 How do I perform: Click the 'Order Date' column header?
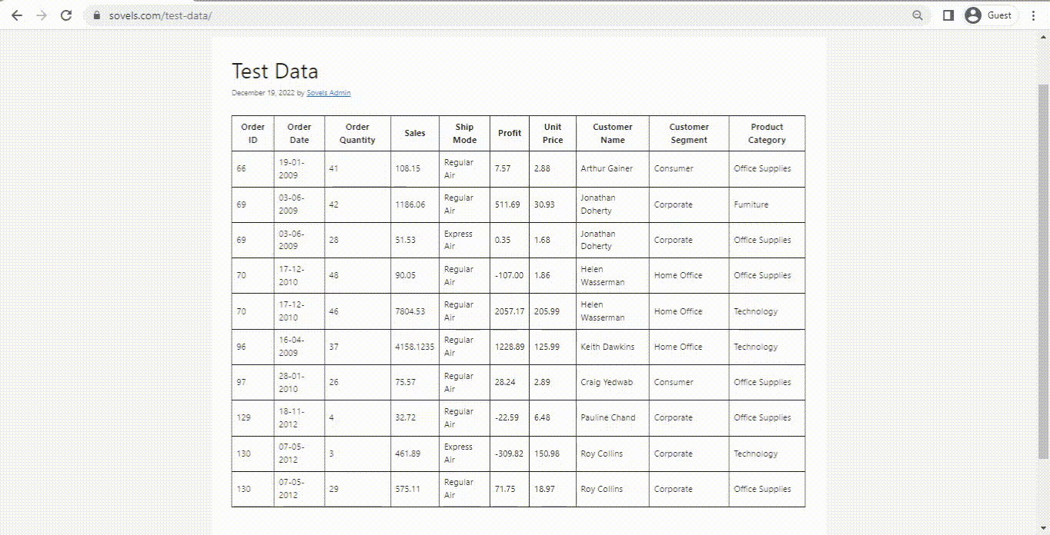299,134
